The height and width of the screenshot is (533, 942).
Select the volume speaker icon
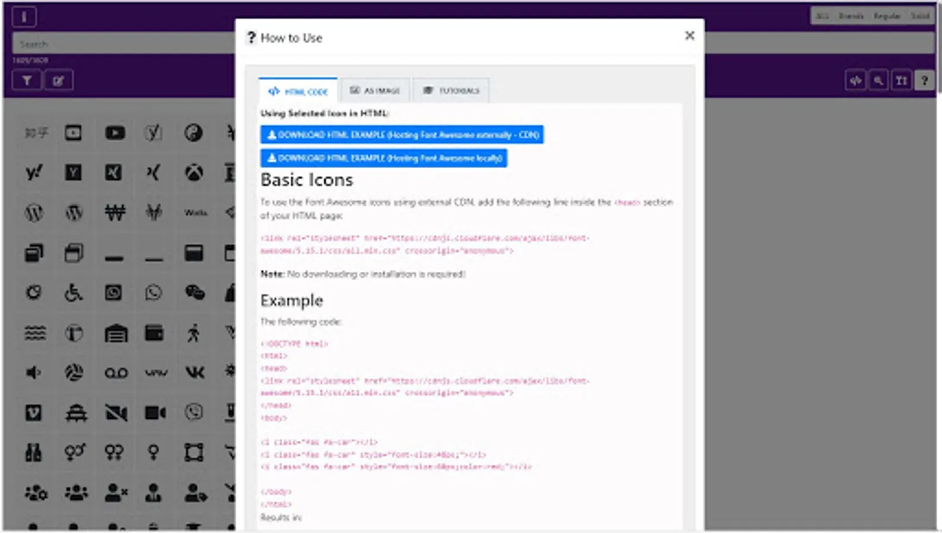point(34,373)
